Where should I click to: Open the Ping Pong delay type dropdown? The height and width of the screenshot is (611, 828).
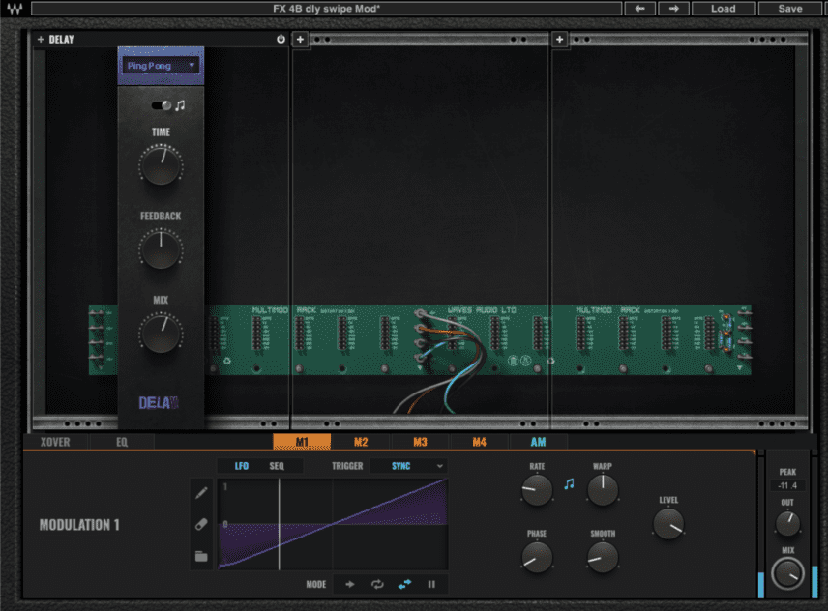pos(162,66)
